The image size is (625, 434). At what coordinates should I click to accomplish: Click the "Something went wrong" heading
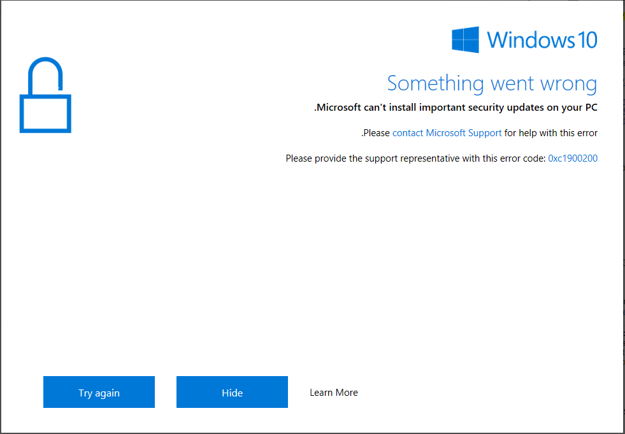[492, 83]
